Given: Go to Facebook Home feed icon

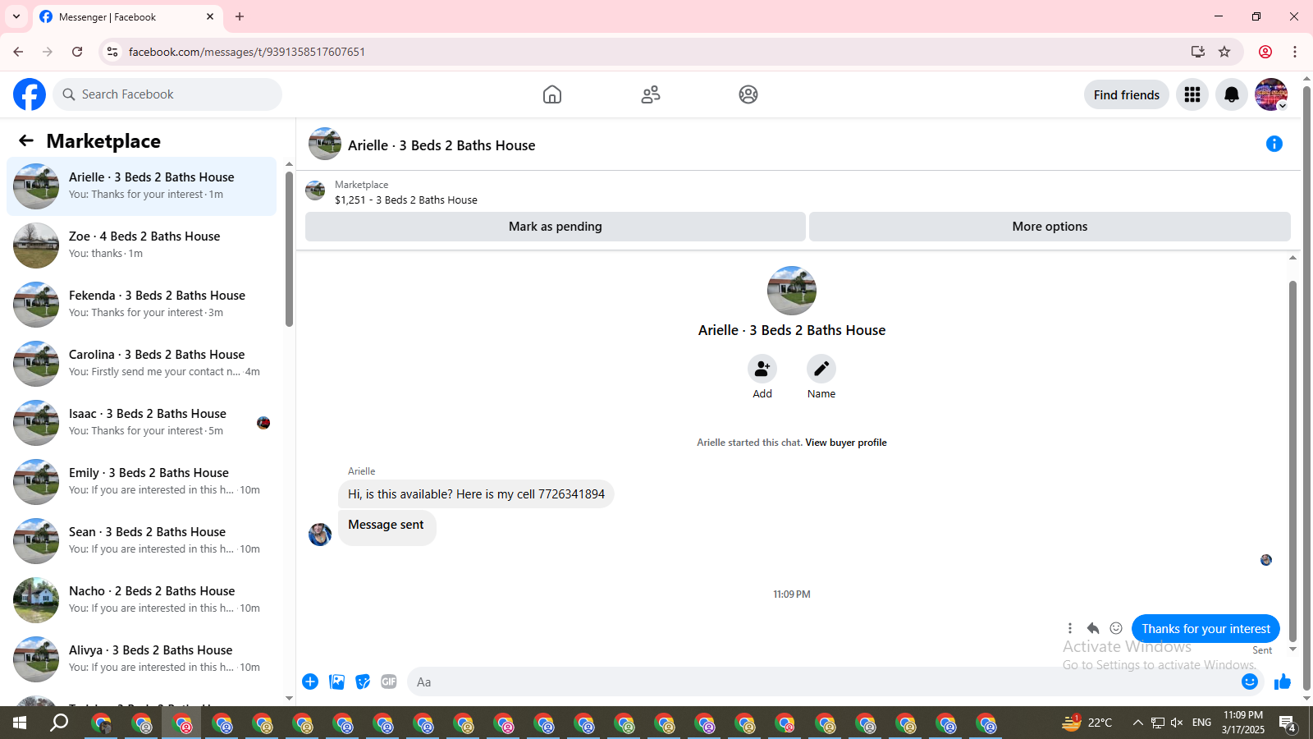Looking at the screenshot, I should (552, 94).
